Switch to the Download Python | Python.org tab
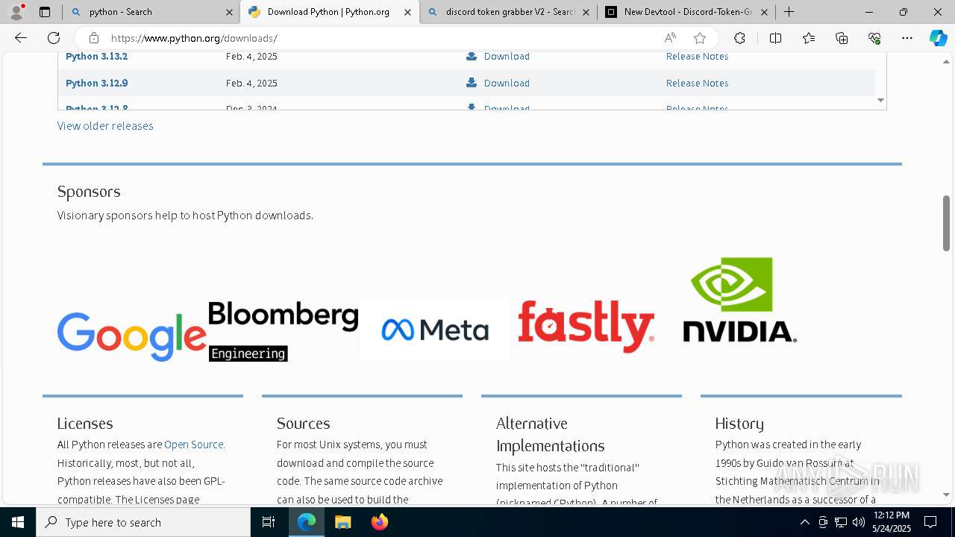Viewport: 955px width, 537px height. [329, 12]
